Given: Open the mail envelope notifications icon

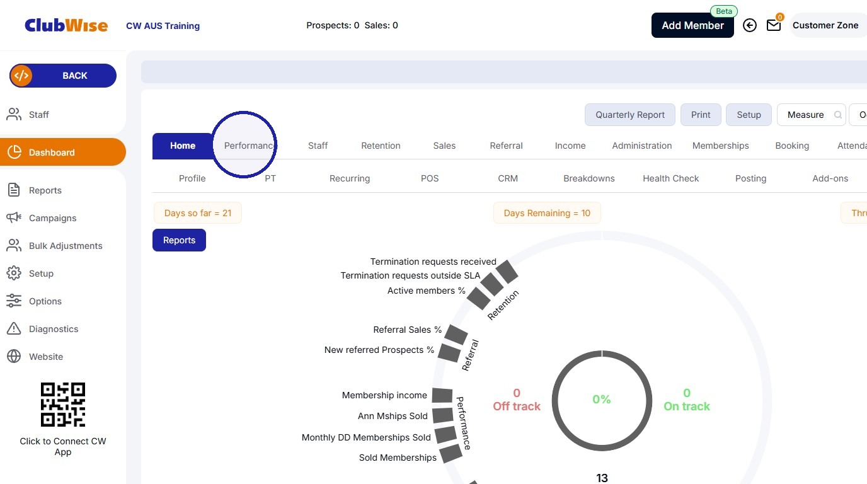Looking at the screenshot, I should pyautogui.click(x=774, y=25).
